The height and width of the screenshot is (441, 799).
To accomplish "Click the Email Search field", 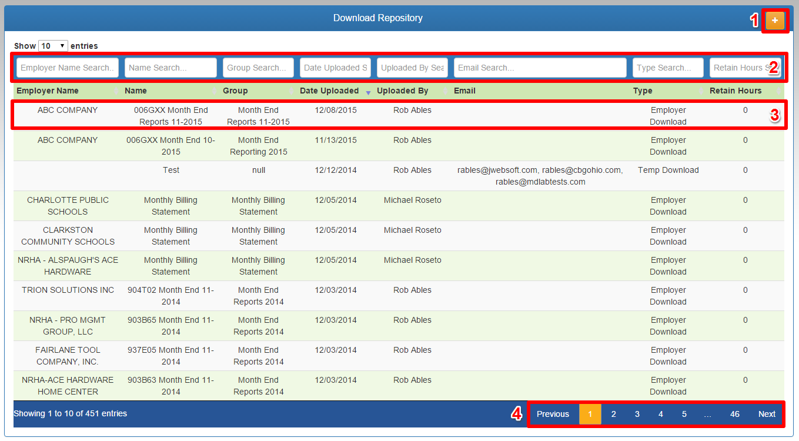I will coord(540,68).
